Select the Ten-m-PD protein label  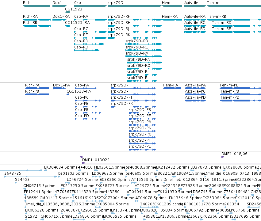tap(230, 97)
